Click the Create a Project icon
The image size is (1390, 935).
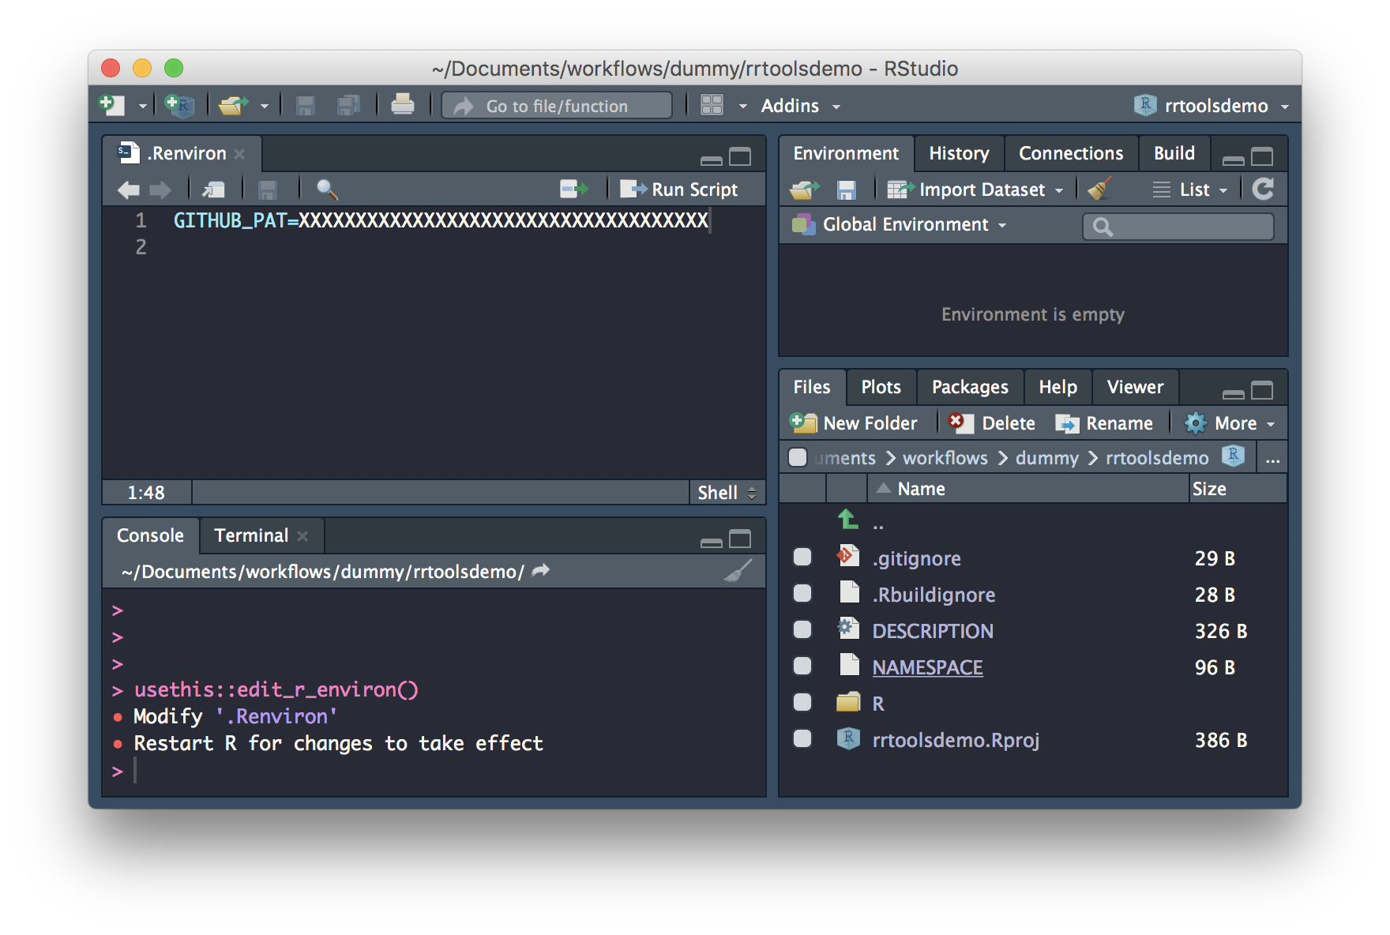click(179, 105)
